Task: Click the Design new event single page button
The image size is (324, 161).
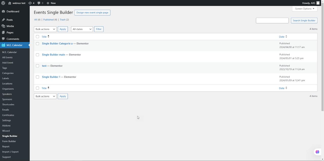Action: point(92,12)
